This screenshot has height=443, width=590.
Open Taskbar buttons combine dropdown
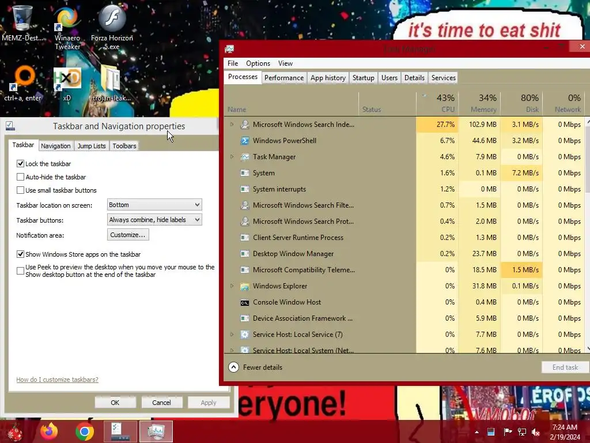(154, 220)
